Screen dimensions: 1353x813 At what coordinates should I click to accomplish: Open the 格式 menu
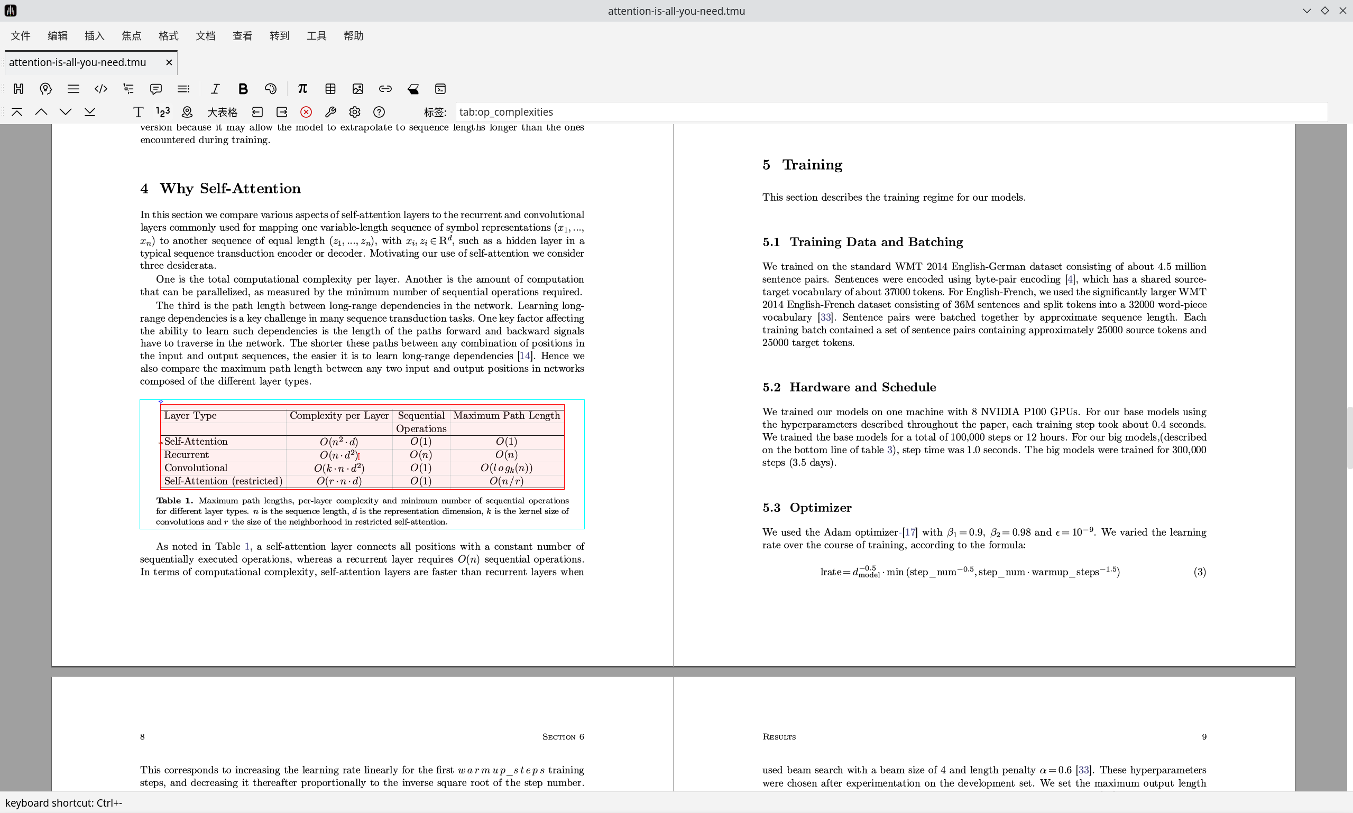click(168, 35)
